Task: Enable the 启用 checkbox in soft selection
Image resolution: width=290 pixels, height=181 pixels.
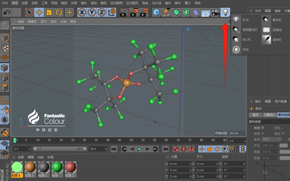Action: click(x=263, y=128)
